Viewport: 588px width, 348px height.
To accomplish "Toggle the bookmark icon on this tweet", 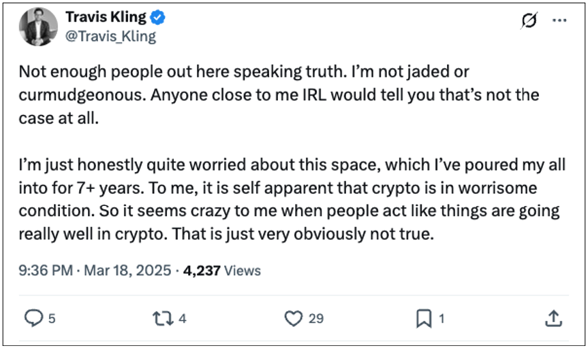I will [x=422, y=318].
